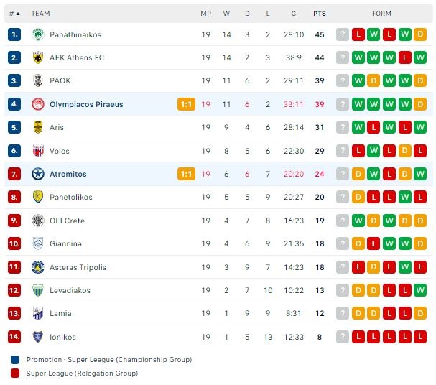Sort standings by PTS column header
This screenshot has width=436, height=385.
point(320,14)
